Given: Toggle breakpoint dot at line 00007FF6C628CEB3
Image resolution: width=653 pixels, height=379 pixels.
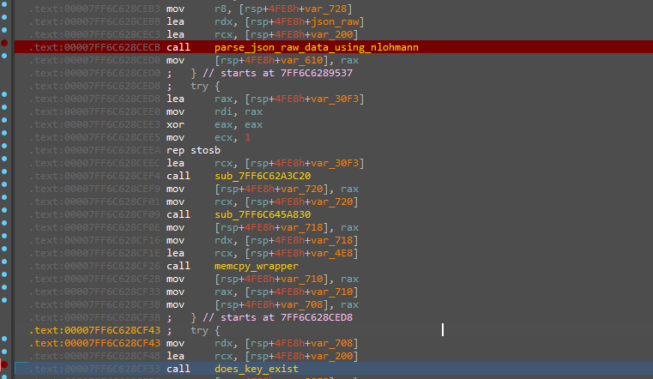Looking at the screenshot, I should click(6, 8).
